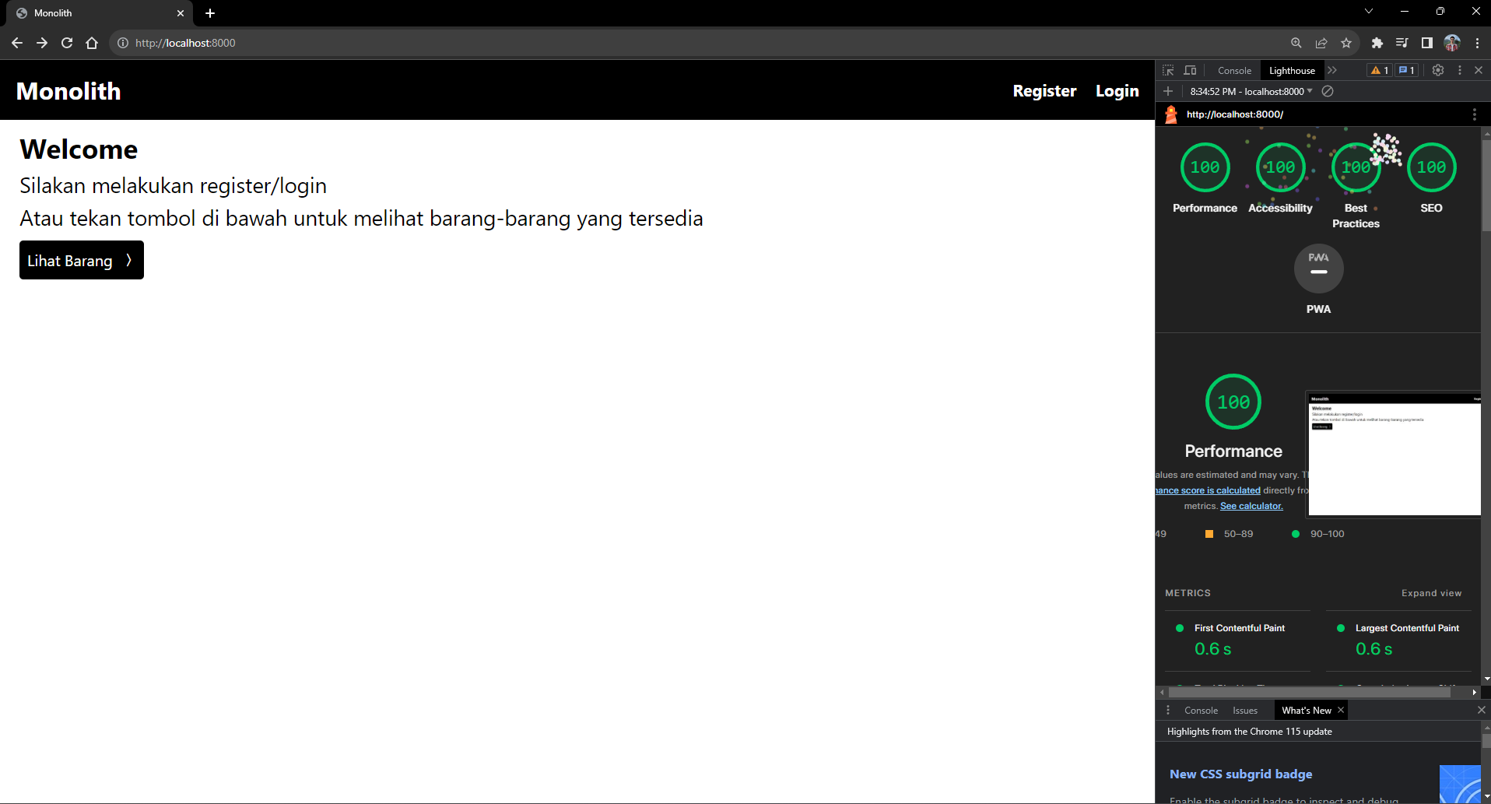Open the warnings count badge

(1380, 70)
